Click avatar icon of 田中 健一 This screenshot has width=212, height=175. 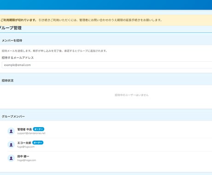pos(11,158)
